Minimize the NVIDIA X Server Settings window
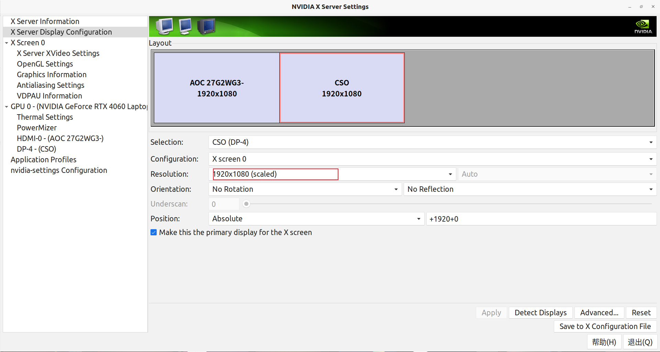 [x=630, y=7]
